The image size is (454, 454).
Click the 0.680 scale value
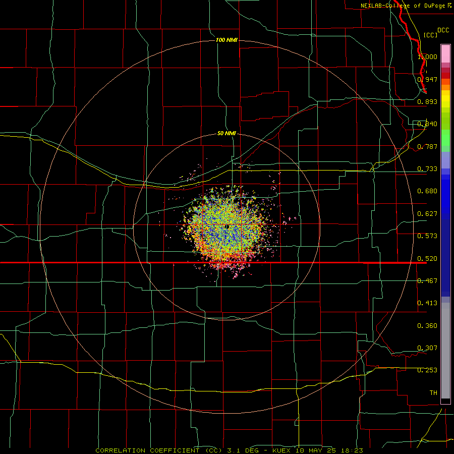coord(427,191)
